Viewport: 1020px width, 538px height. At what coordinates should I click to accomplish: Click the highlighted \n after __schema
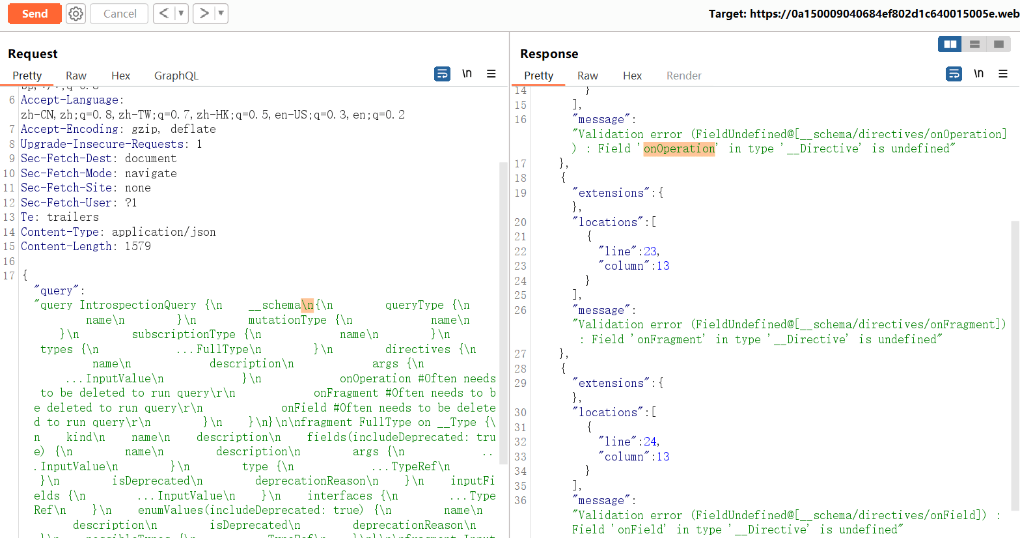[307, 305]
